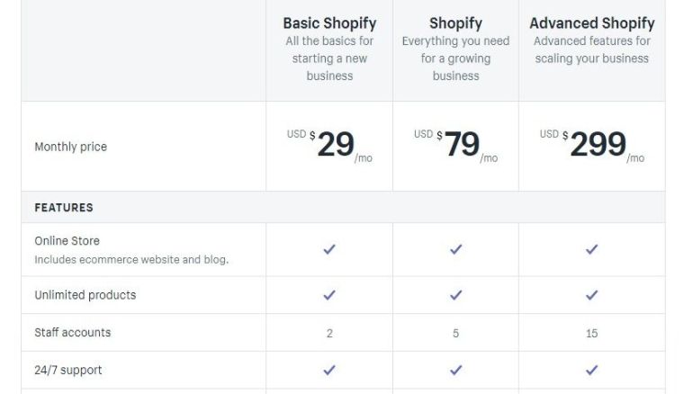Click Unlimited products checkmark for Shopify plan
This screenshot has height=394, width=684.
point(455,295)
